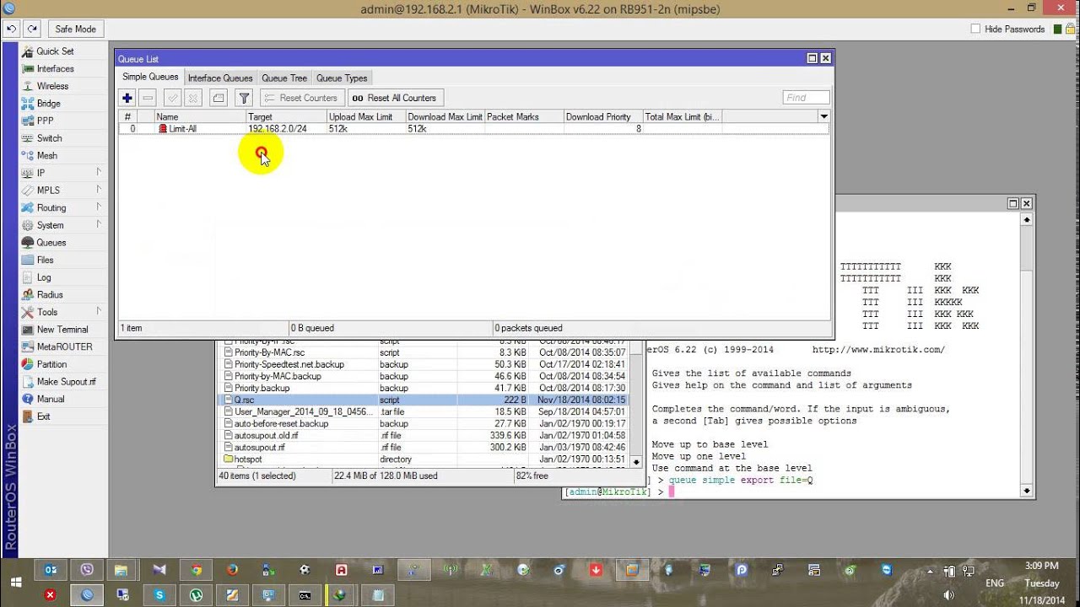Switch to Interface Queues tab
Image resolution: width=1080 pixels, height=607 pixels.
(220, 78)
